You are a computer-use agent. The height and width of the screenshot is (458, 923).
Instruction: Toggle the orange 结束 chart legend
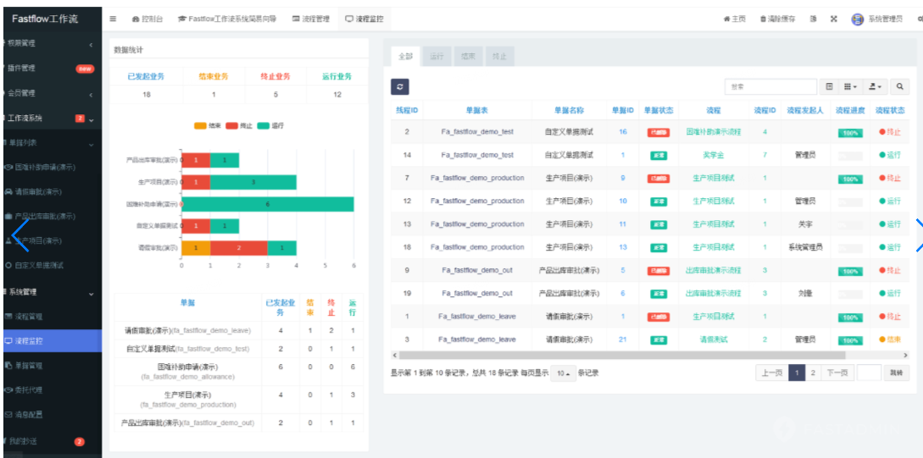click(x=206, y=125)
